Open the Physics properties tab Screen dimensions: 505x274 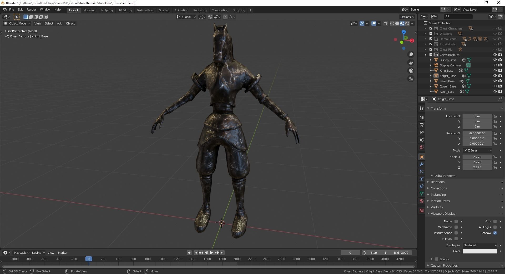tap(422, 179)
